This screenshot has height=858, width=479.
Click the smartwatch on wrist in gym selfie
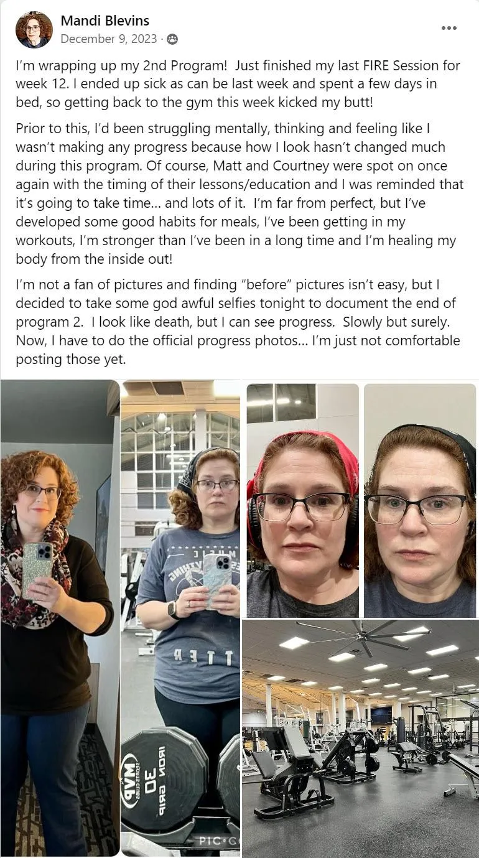(172, 610)
